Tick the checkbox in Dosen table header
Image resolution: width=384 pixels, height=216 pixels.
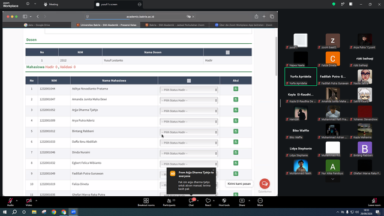coord(227,52)
